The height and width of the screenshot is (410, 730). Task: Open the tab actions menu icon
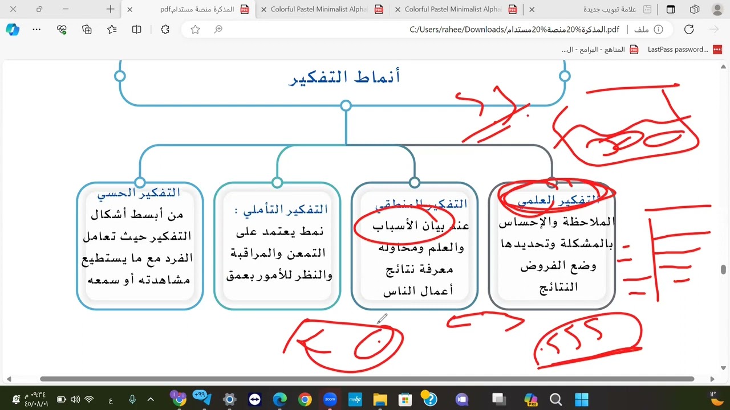point(671,9)
